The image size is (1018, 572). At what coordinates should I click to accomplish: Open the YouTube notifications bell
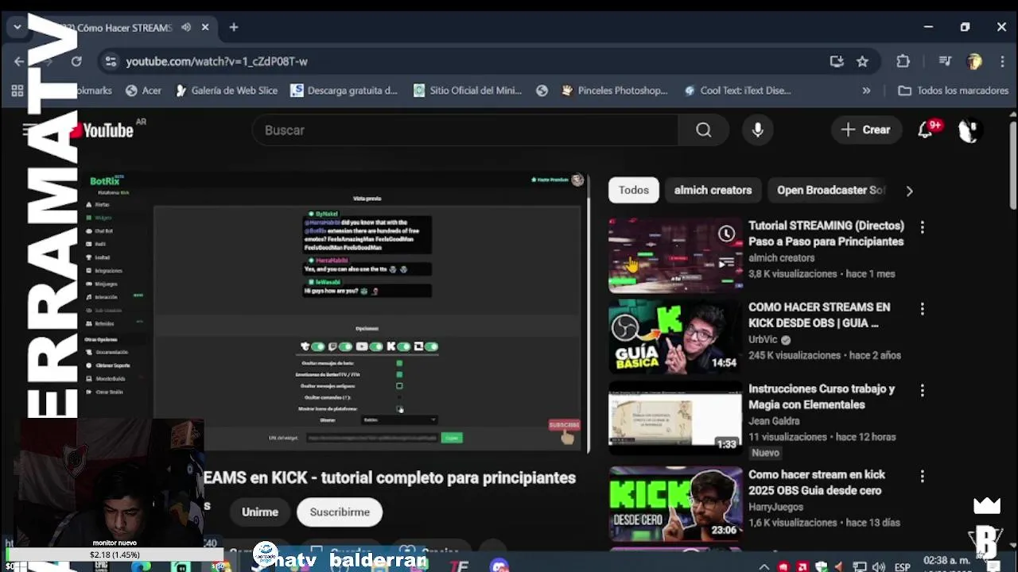[x=926, y=130]
